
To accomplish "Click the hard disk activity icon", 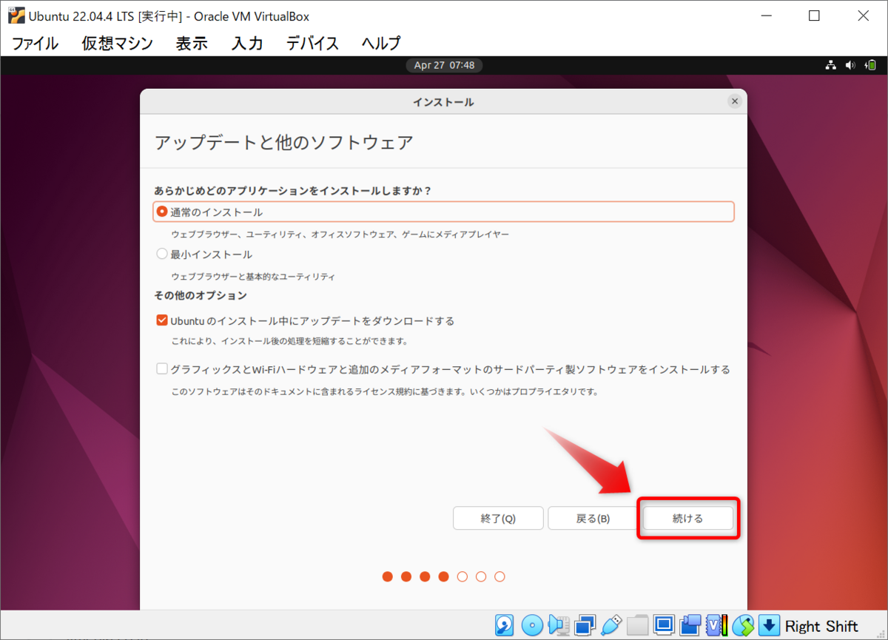I will point(505,625).
